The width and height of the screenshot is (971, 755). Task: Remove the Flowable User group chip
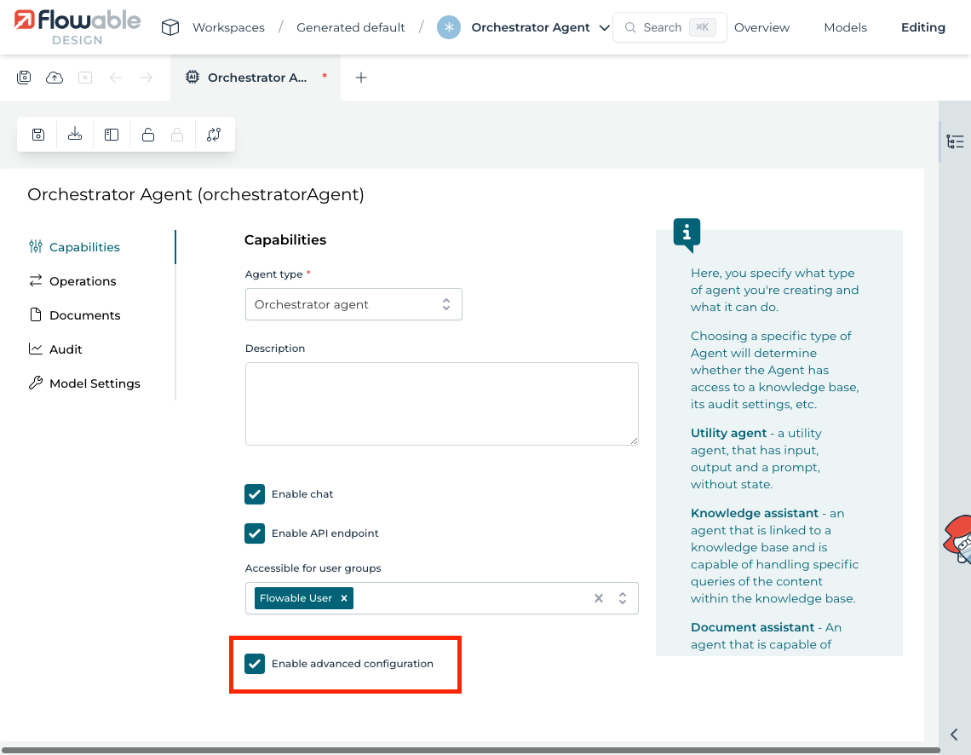pos(344,597)
